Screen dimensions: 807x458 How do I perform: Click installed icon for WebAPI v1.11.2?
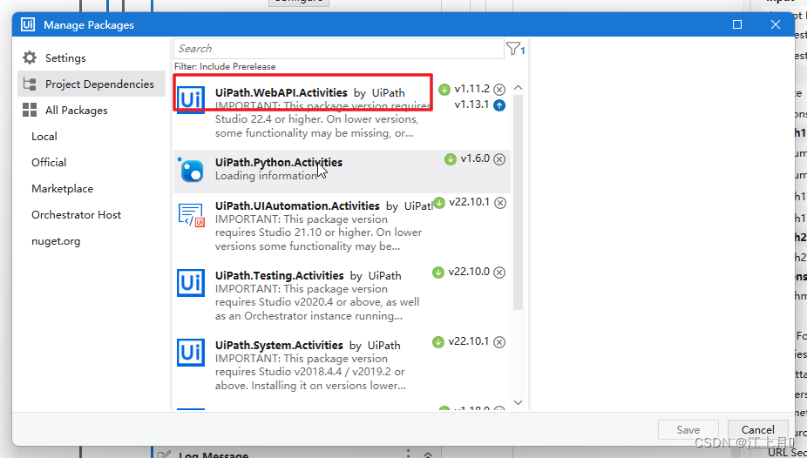coord(444,90)
